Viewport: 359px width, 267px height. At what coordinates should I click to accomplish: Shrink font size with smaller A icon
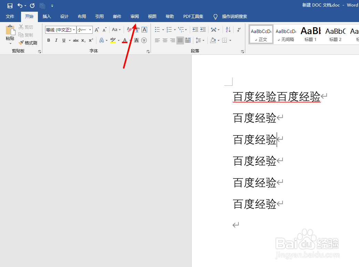pyautogui.click(x=105, y=30)
